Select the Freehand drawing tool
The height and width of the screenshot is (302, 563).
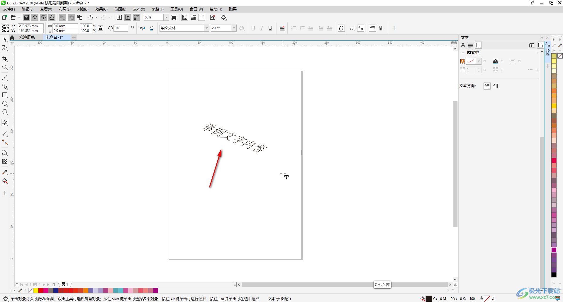click(x=5, y=78)
